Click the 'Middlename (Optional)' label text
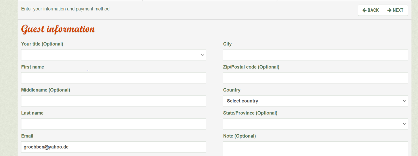Screen dimensions: 418x156 (x=45, y=90)
